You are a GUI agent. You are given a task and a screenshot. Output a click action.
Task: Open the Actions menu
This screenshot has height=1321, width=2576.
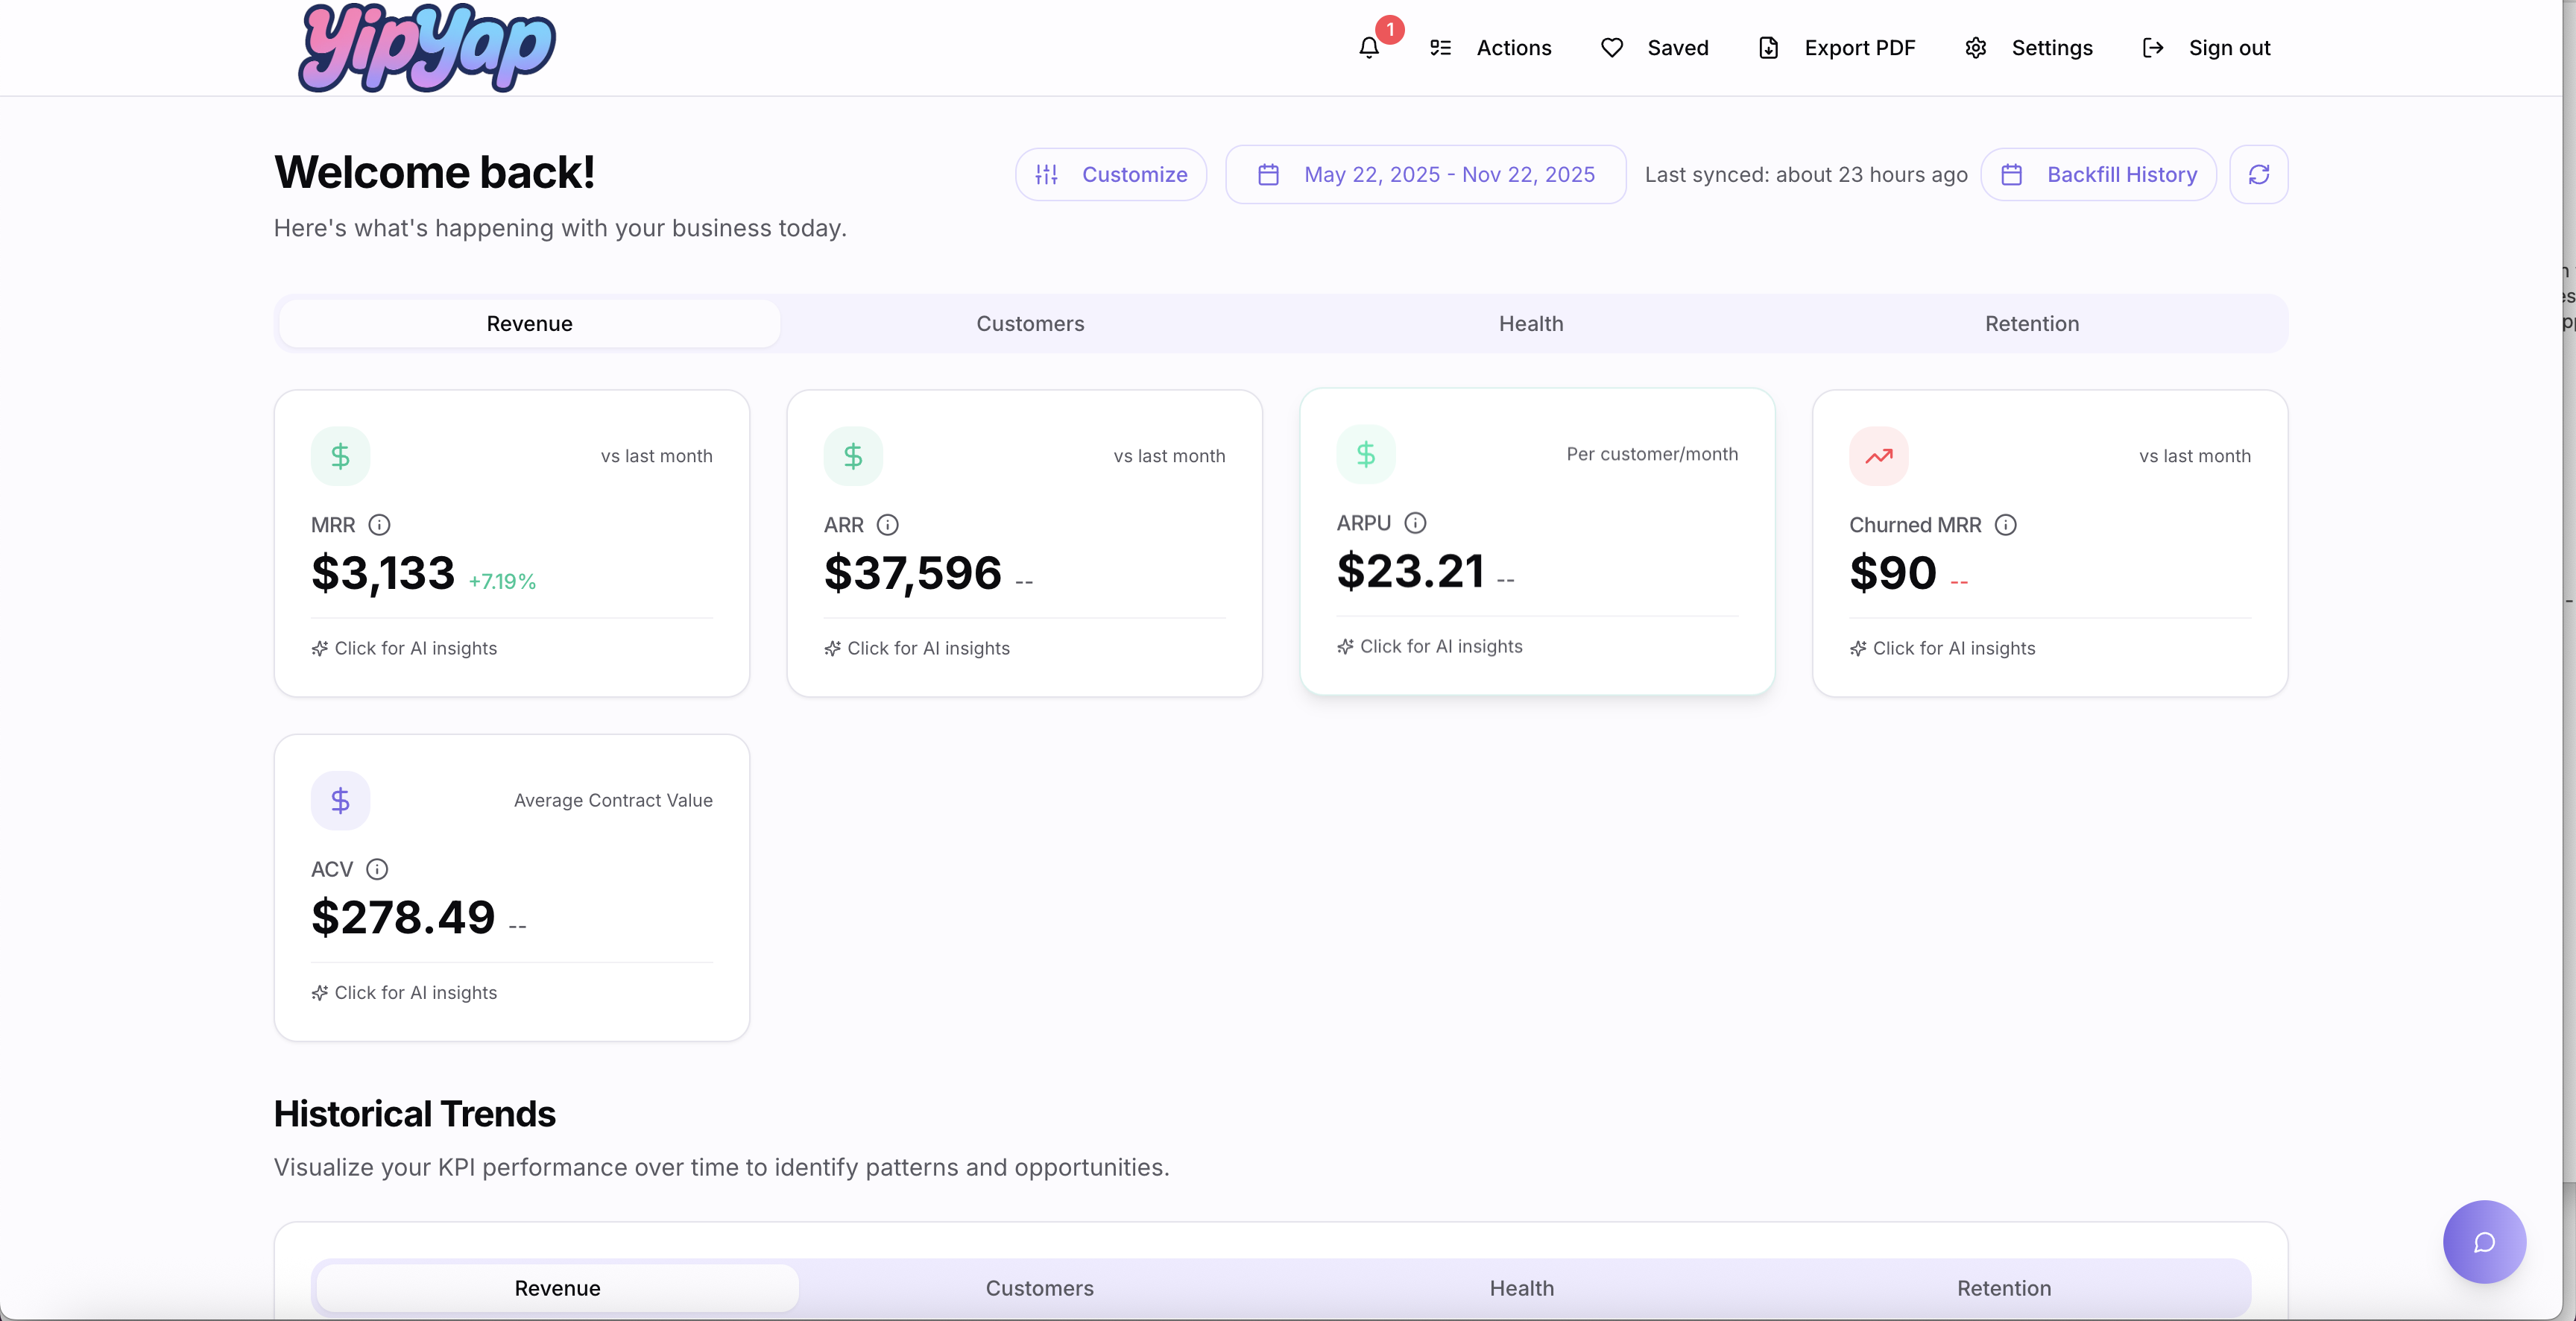point(1491,48)
